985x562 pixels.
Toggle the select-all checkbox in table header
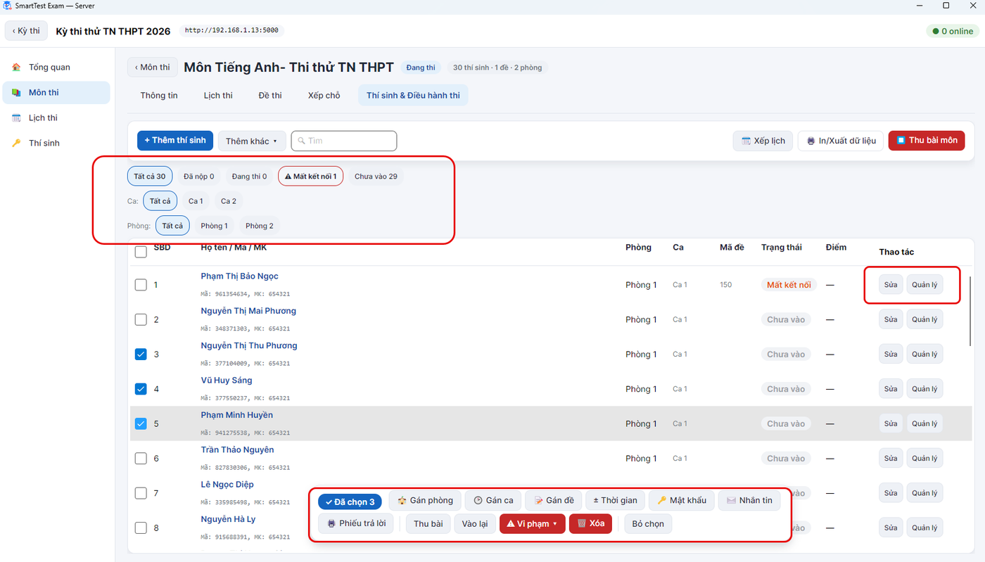click(x=141, y=252)
